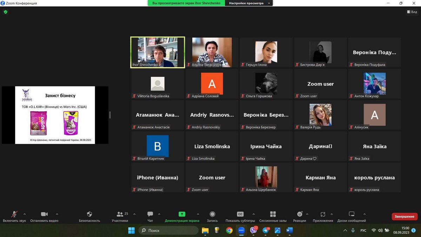Open the Вид view menu

(412, 12)
